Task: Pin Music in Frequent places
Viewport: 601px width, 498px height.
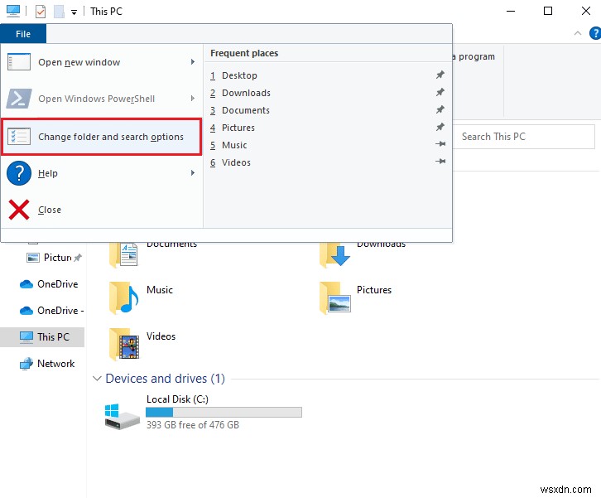Action: click(440, 144)
